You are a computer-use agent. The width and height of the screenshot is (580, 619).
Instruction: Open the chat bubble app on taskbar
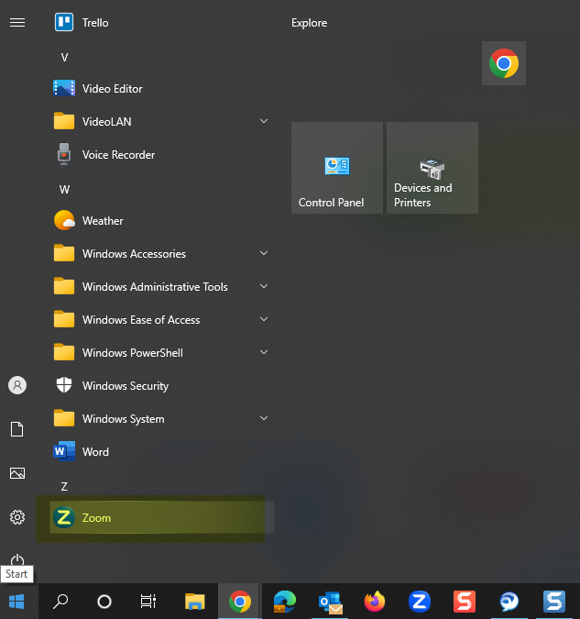point(509,602)
